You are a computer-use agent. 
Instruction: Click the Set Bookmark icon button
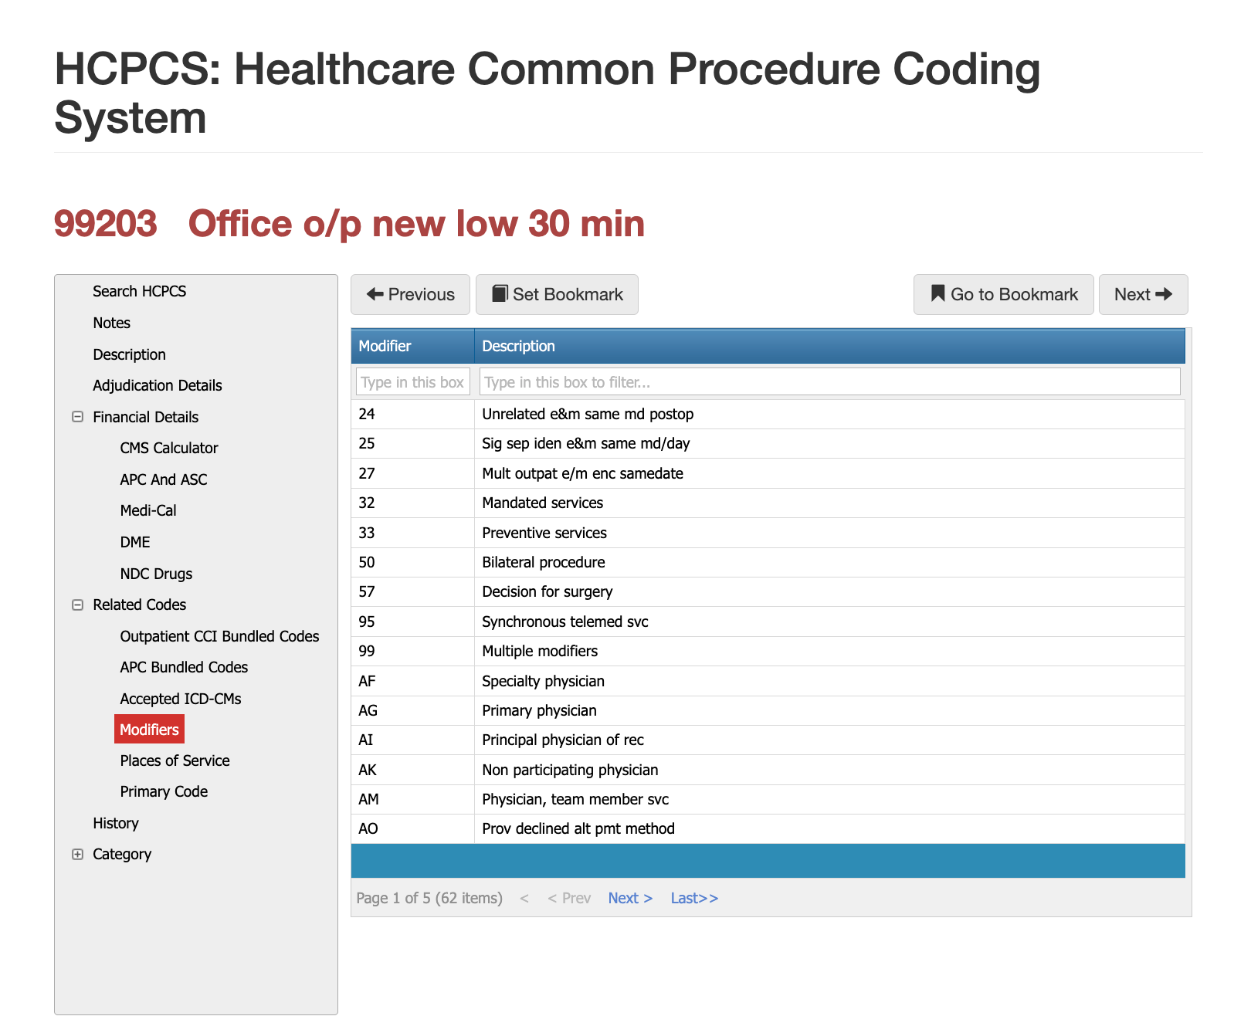coord(500,294)
